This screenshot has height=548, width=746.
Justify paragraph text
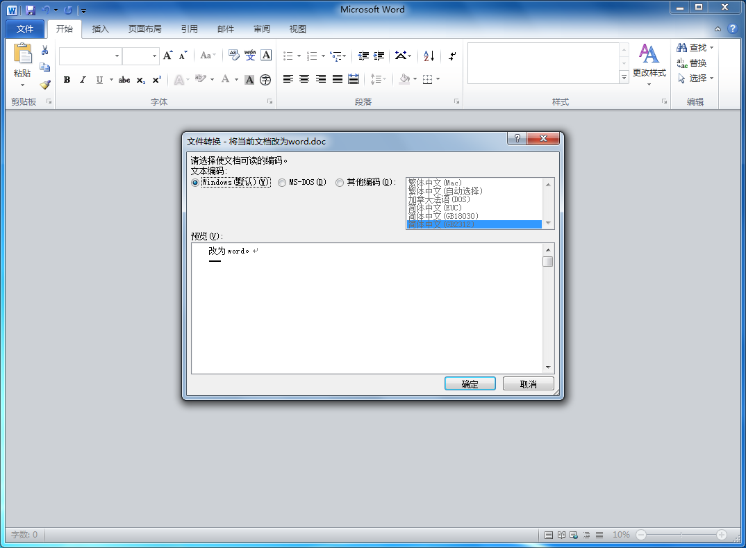pyautogui.click(x=338, y=79)
